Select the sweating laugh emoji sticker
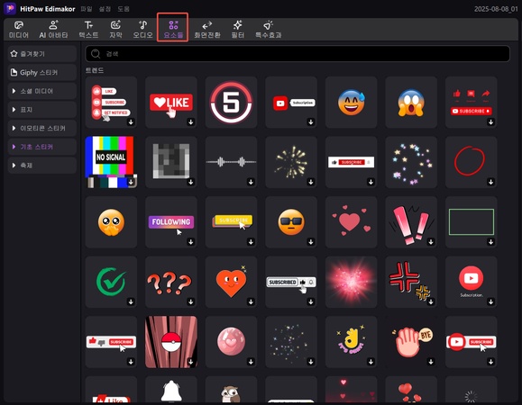Image resolution: width=522 pixels, height=405 pixels. pyautogui.click(x=352, y=103)
